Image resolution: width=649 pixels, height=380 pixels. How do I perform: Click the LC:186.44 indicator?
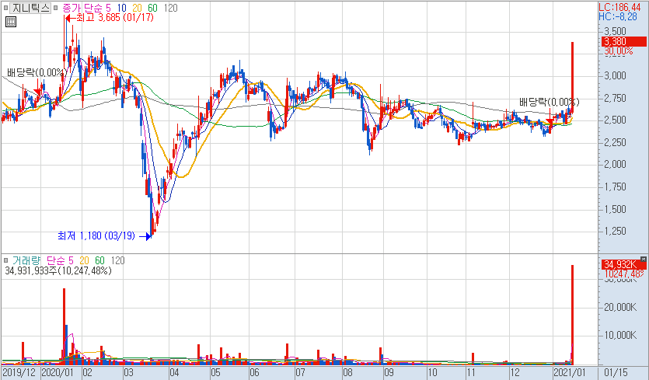pos(619,8)
